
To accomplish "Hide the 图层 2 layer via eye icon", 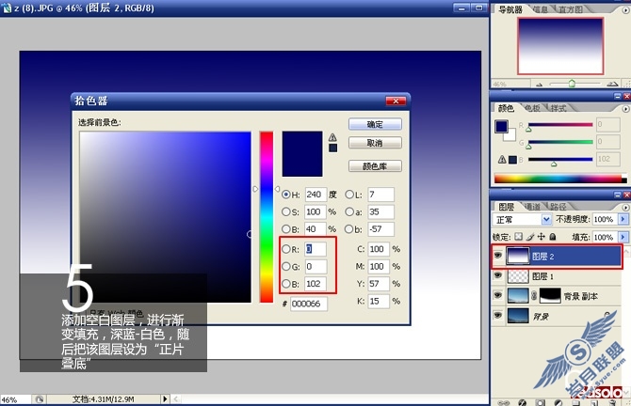I will (498, 255).
